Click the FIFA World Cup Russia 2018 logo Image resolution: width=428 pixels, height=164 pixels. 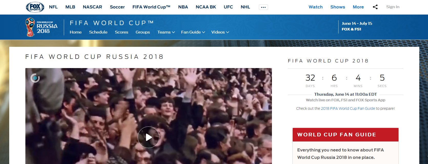(42, 27)
